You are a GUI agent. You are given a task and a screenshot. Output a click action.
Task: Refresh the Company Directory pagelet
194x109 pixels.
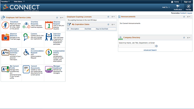pyautogui.click(x=184, y=38)
